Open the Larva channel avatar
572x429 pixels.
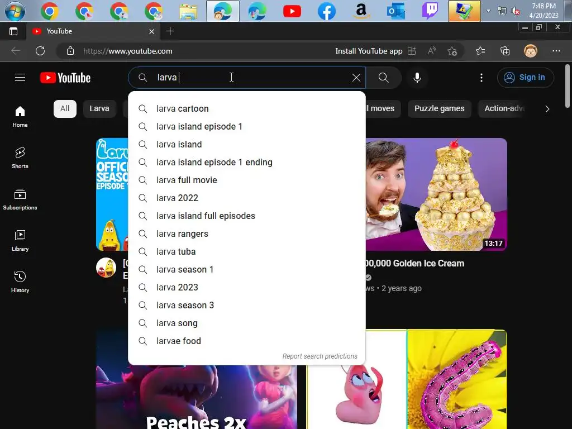click(x=106, y=268)
